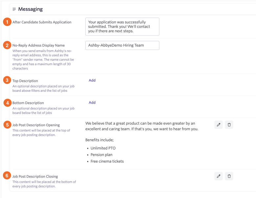Click the 'Benefits include;' line

click(99, 140)
